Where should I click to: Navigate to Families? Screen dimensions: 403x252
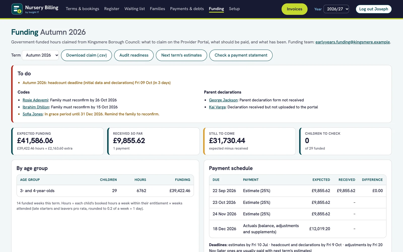[157, 9]
